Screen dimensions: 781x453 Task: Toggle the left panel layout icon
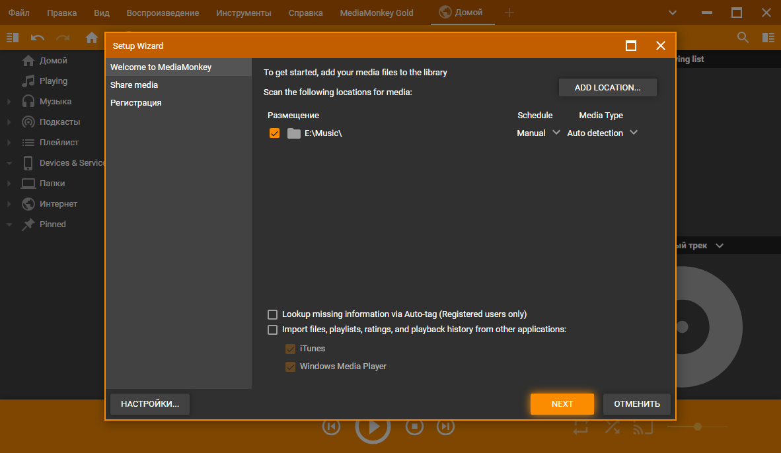coord(13,38)
